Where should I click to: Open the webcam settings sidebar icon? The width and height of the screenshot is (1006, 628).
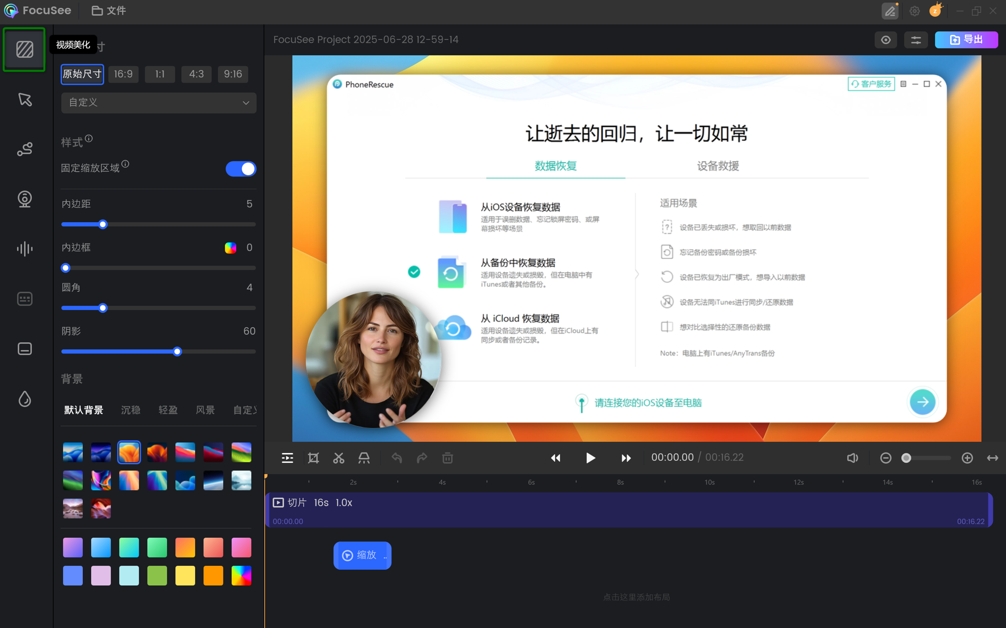click(25, 199)
